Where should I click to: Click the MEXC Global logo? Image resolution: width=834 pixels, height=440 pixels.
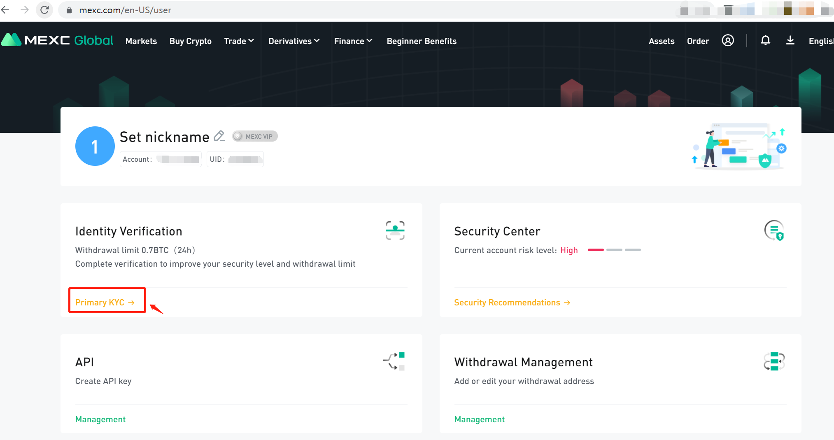pos(58,40)
